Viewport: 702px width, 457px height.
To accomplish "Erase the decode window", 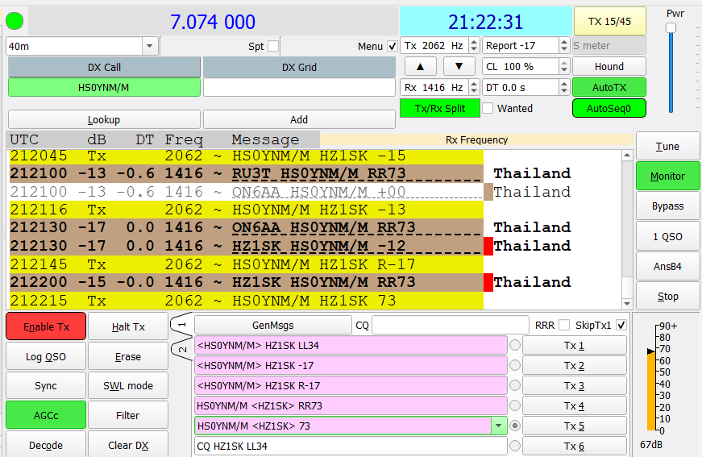I will pyautogui.click(x=128, y=357).
